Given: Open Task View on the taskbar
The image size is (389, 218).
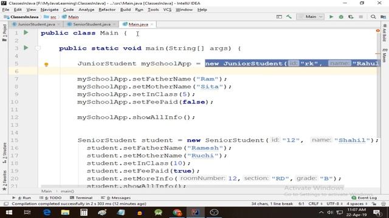Looking at the screenshot, I should [27, 213].
